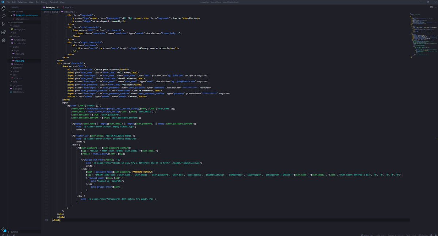The image size is (438, 236).
Task: Click Go Live in status bar
Action: [423, 235]
